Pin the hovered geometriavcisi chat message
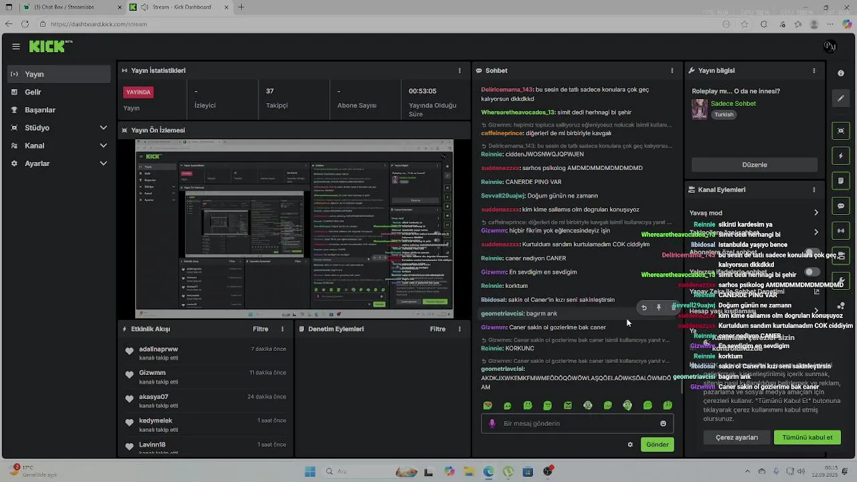 (x=659, y=308)
